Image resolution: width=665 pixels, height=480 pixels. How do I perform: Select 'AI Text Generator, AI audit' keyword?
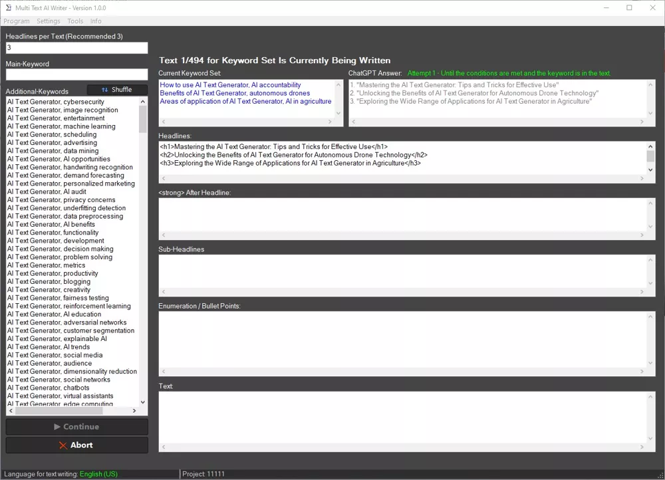pyautogui.click(x=47, y=191)
